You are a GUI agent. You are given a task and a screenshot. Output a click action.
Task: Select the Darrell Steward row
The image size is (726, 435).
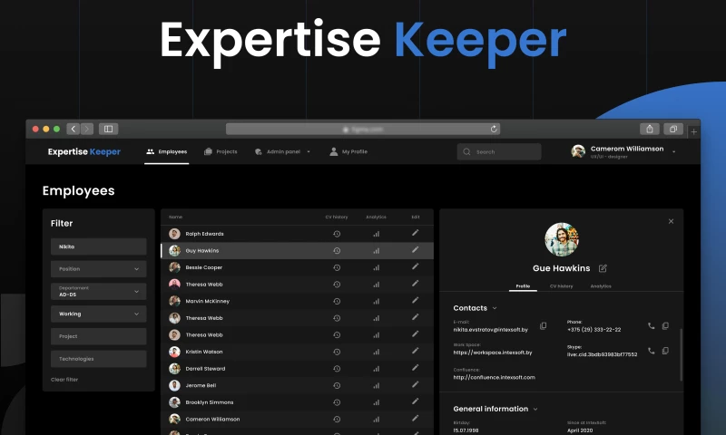point(297,369)
